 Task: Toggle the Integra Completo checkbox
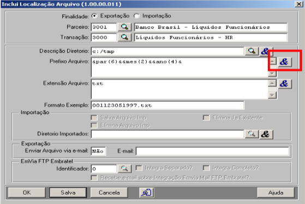click(206, 168)
